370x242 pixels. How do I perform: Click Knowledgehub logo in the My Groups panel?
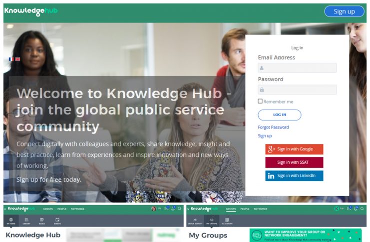coord(204,209)
